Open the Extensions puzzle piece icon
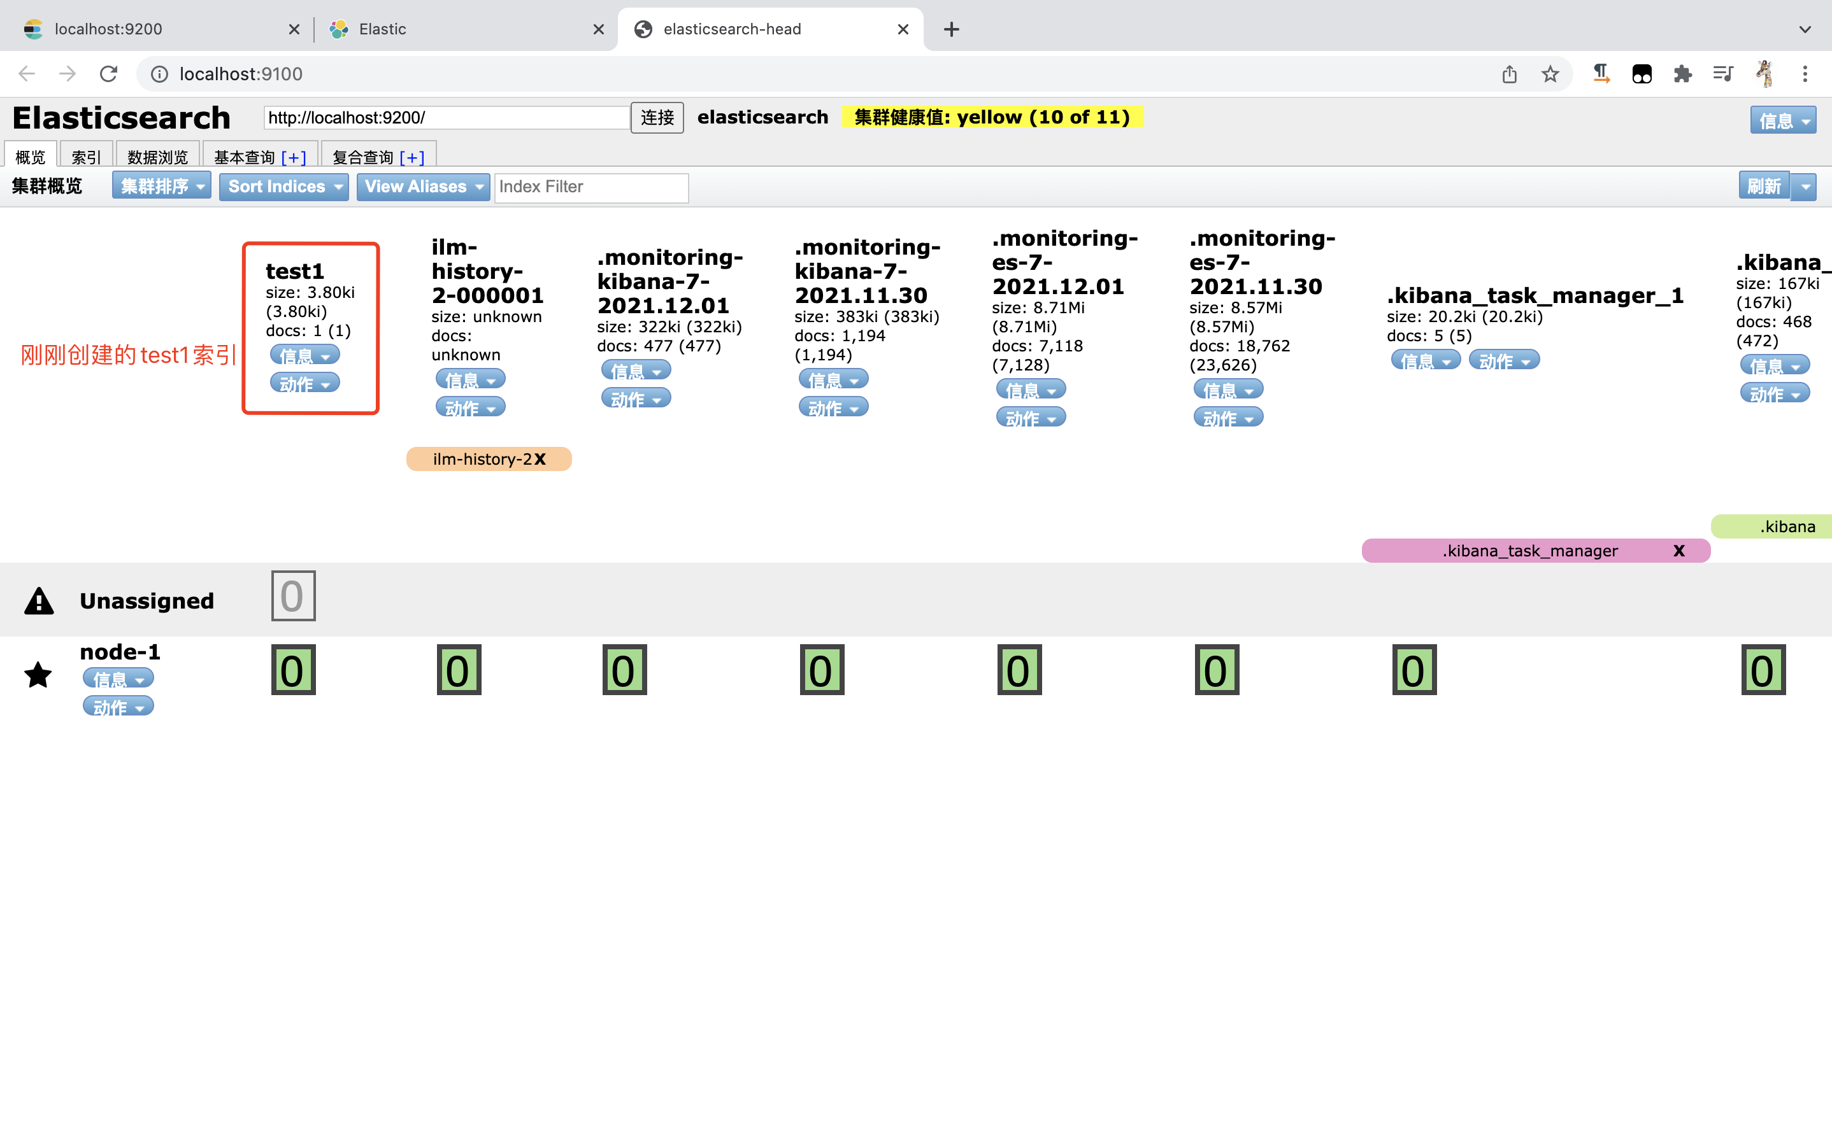Screen dimensions: 1832x1142 (1682, 73)
